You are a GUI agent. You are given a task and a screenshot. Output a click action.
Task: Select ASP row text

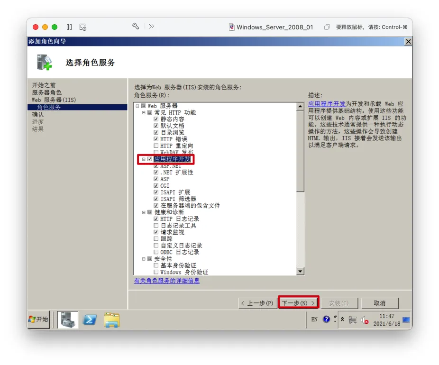[x=165, y=179]
